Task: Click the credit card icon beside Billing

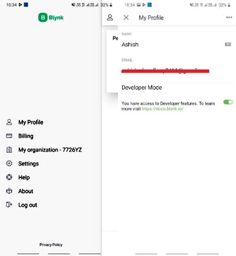Action: pyautogui.click(x=9, y=136)
